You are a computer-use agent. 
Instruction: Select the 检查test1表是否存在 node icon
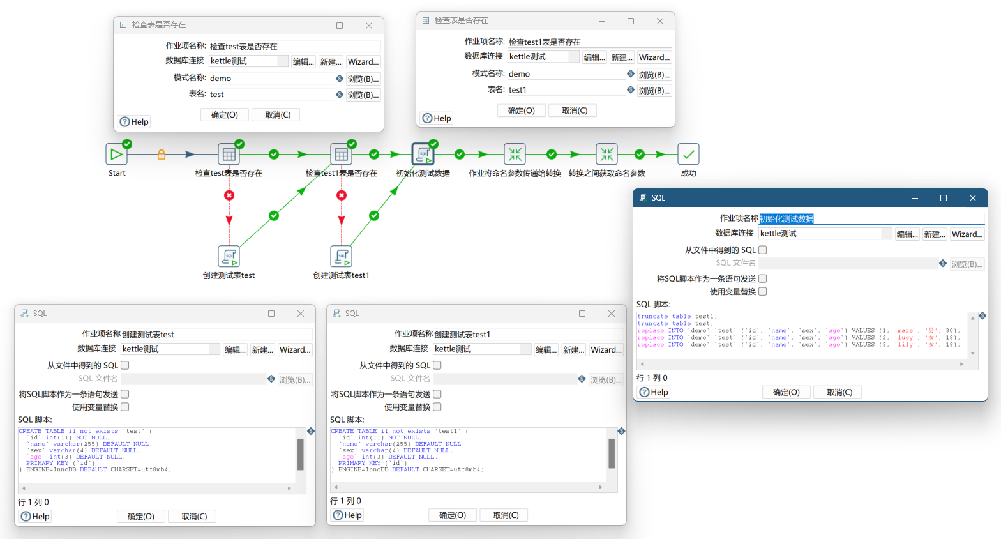(341, 155)
